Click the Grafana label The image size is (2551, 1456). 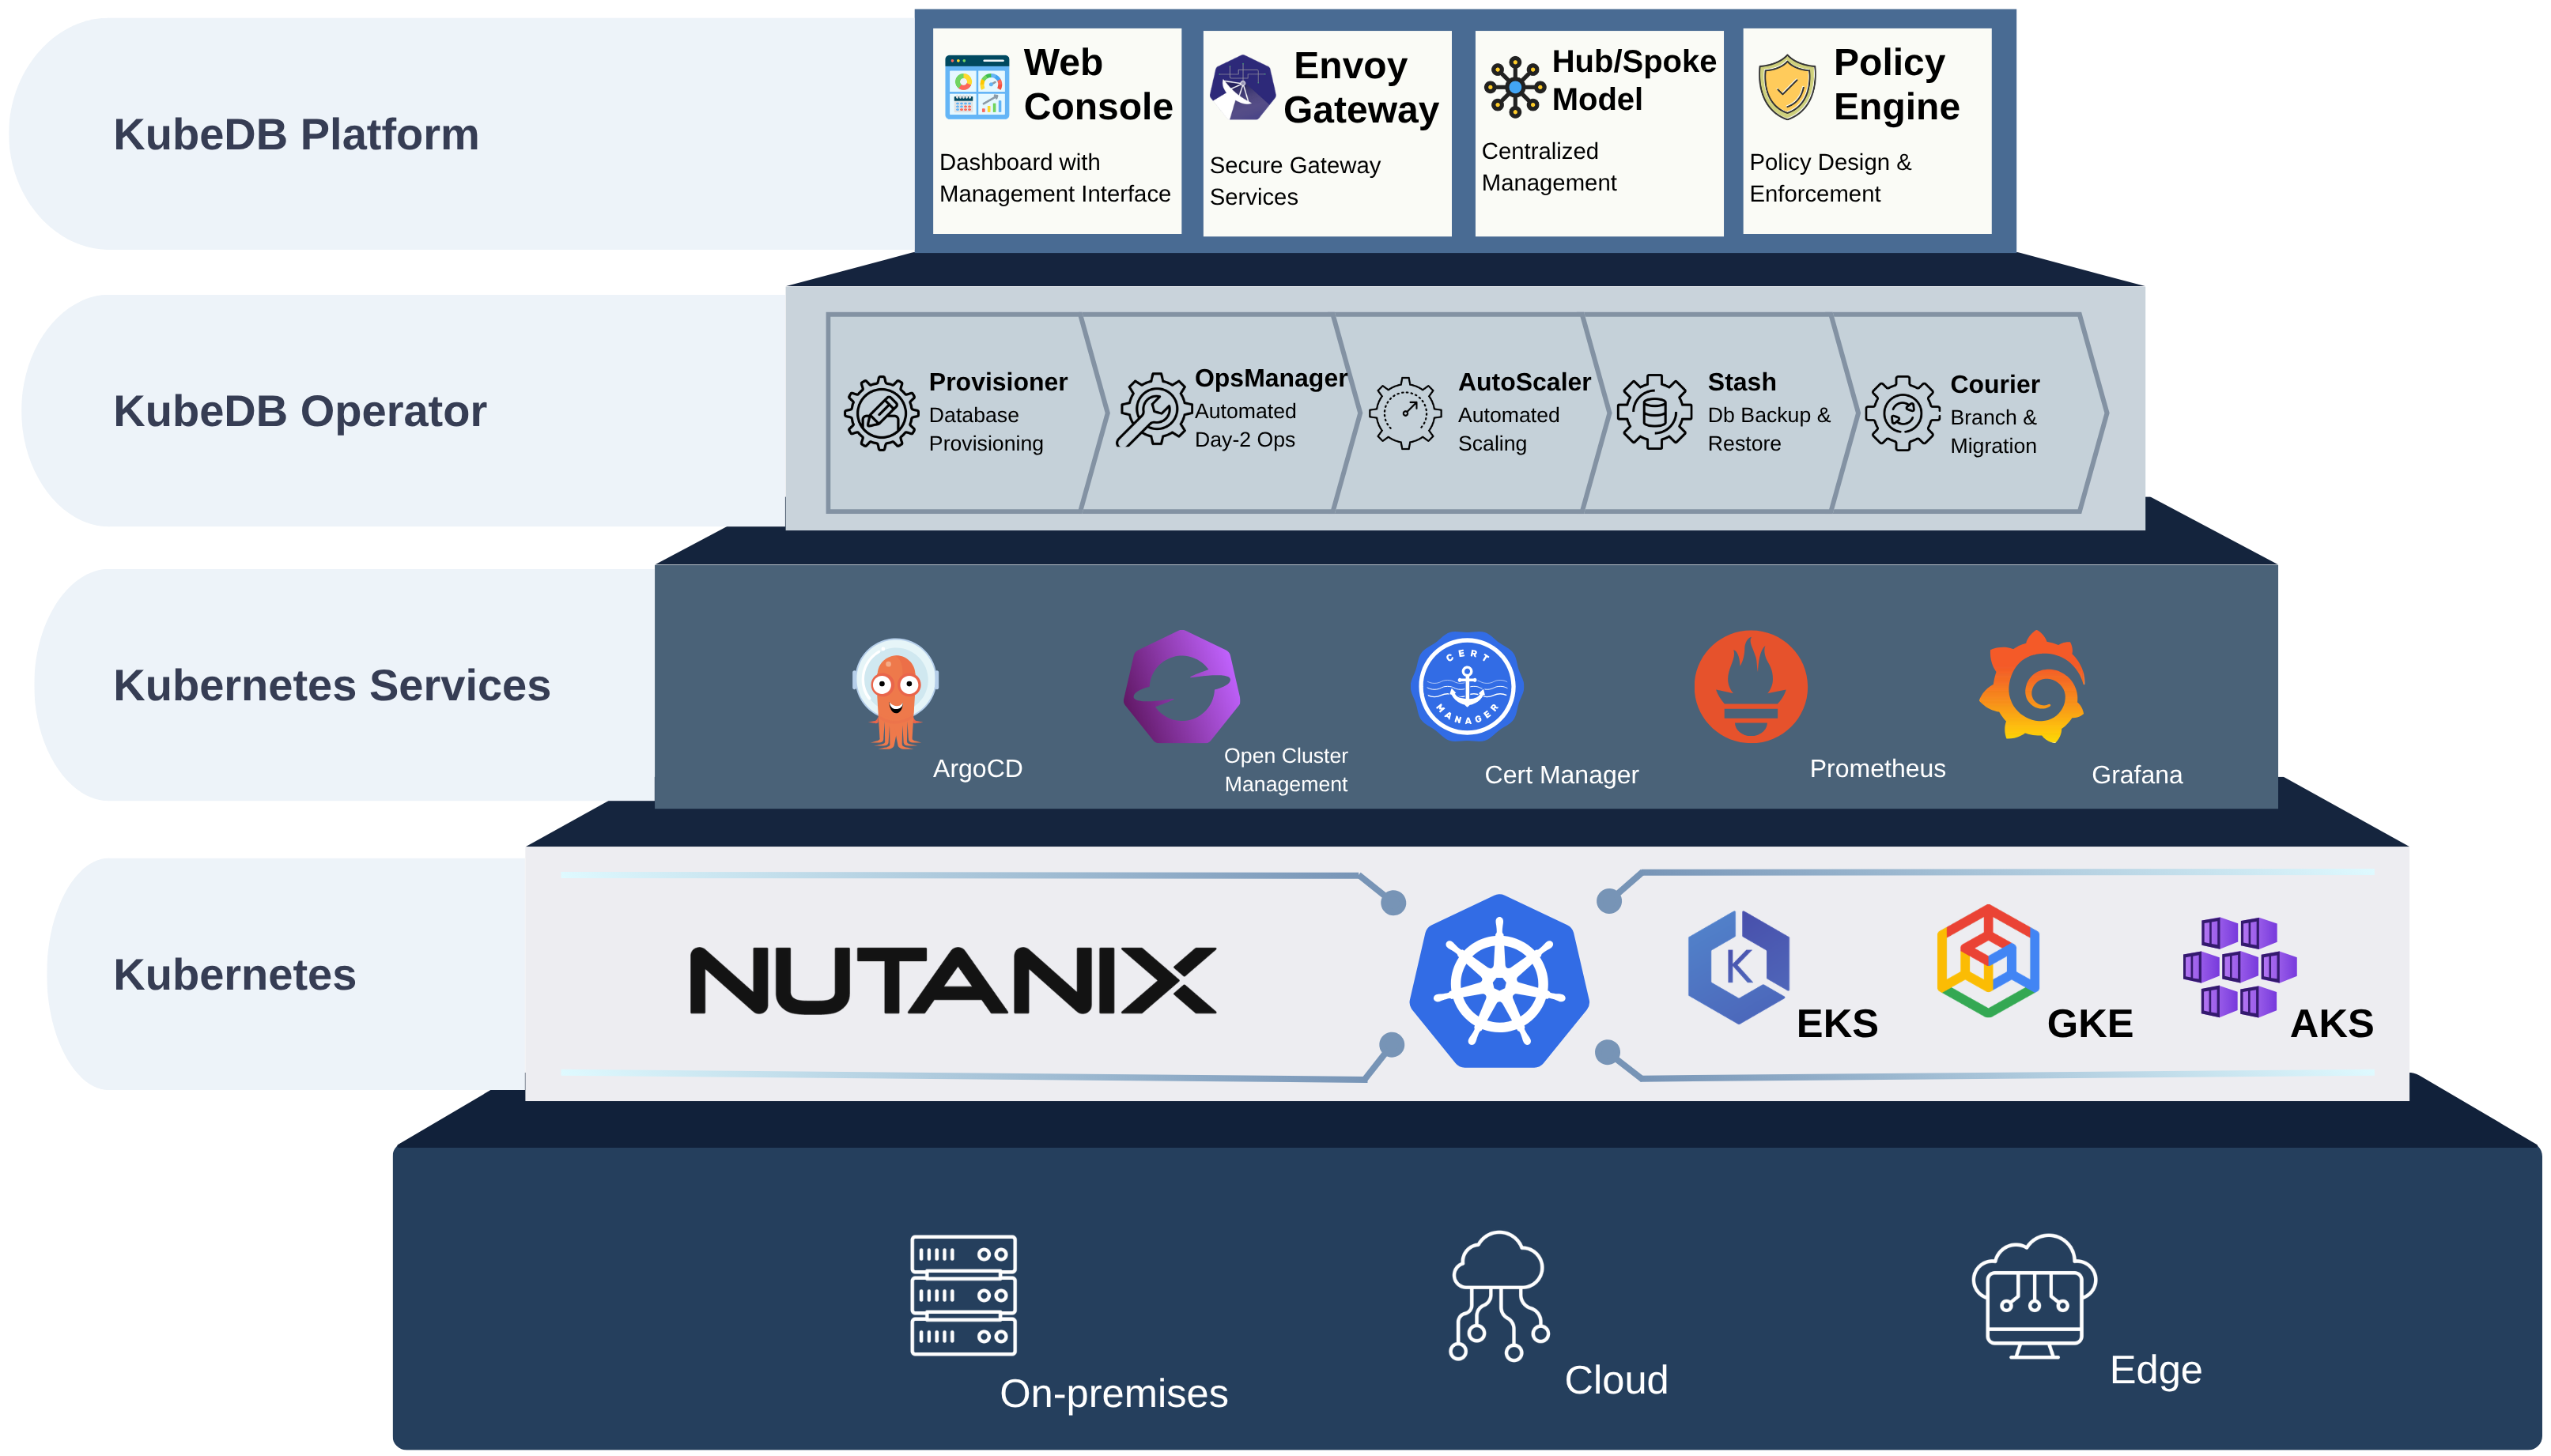click(2136, 774)
